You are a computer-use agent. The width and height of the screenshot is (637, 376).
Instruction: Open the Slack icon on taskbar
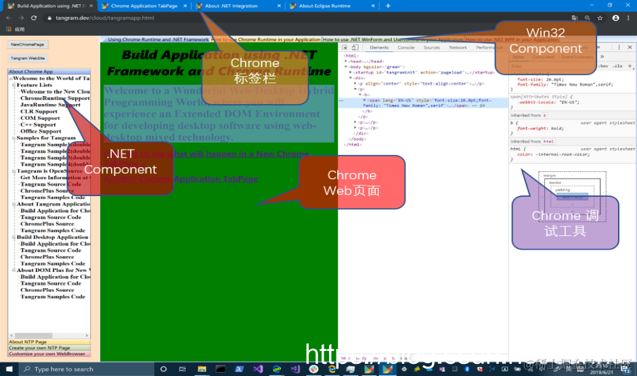coord(313,369)
